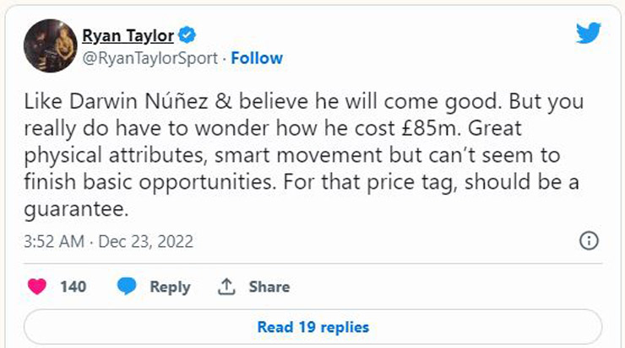Image resolution: width=625 pixels, height=348 pixels.
Task: Like the tweet with the heart icon
Action: tap(37, 286)
